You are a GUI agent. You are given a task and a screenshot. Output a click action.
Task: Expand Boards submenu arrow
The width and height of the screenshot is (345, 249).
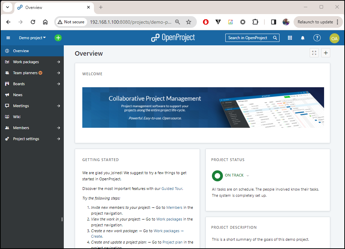click(x=59, y=84)
